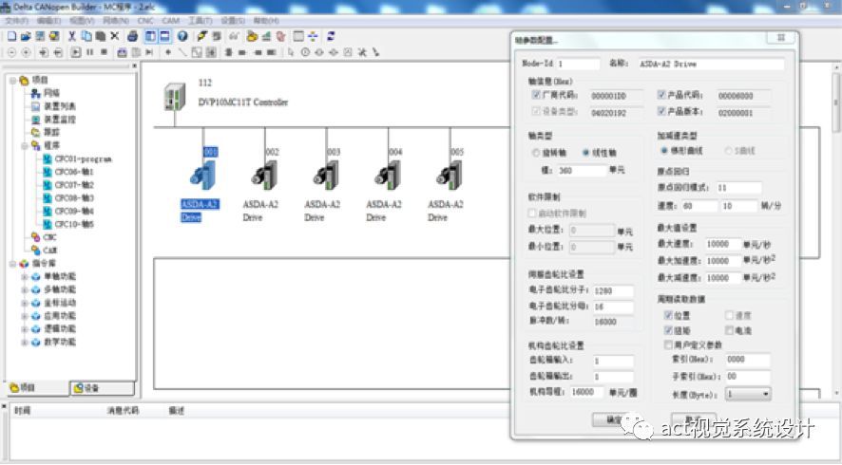Click the 取消 button in the dialog

[693, 418]
